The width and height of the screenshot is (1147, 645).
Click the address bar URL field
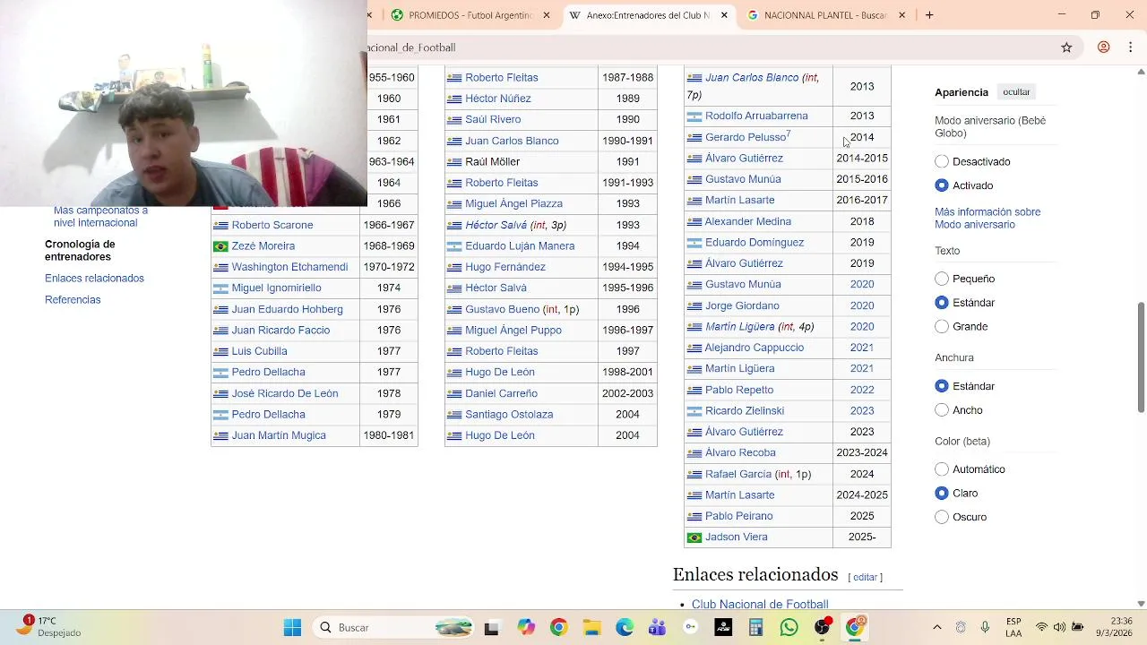click(x=708, y=47)
